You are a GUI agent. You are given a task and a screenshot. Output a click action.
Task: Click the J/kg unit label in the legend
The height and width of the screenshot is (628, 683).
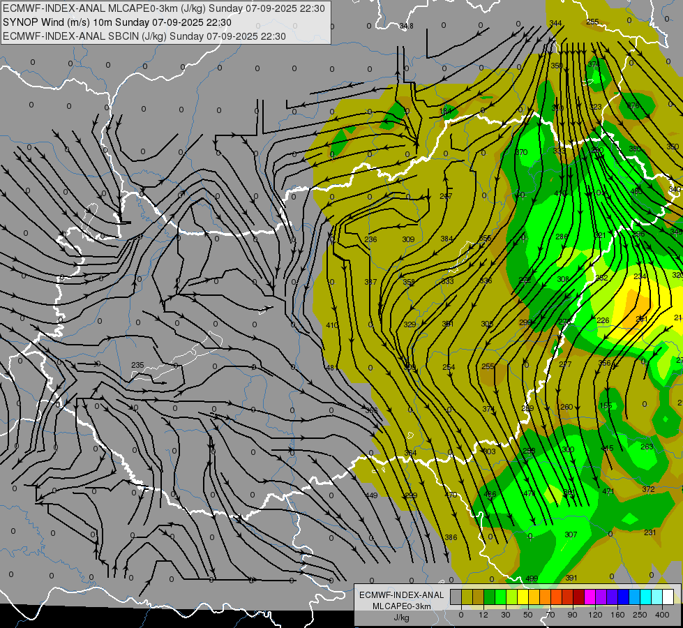pyautogui.click(x=401, y=618)
